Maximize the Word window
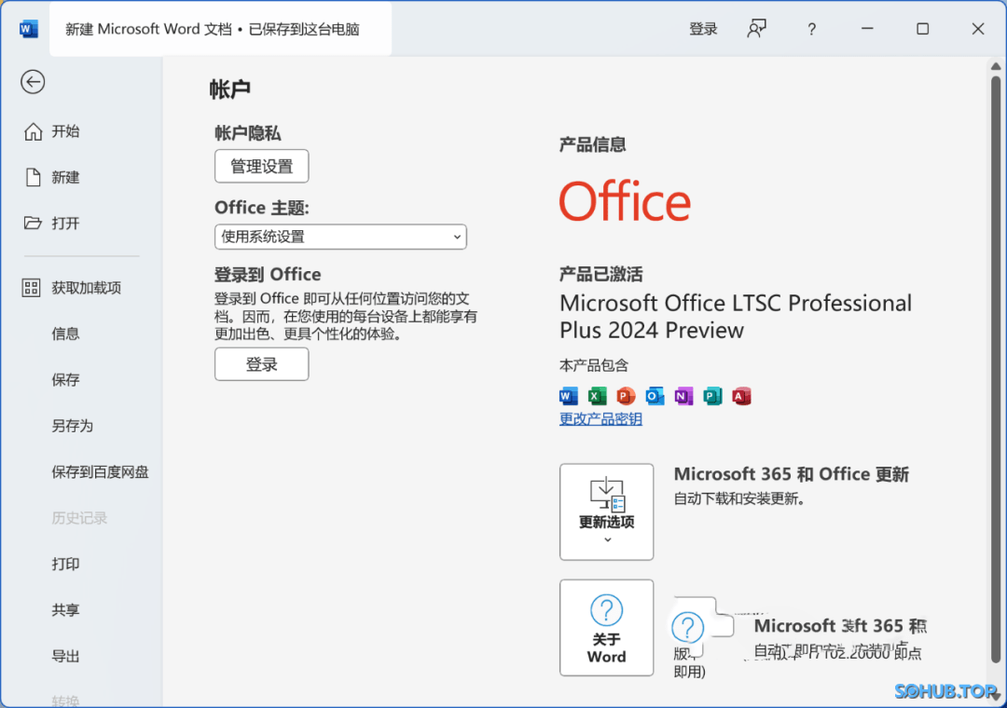The width and height of the screenshot is (1007, 708). [x=922, y=29]
